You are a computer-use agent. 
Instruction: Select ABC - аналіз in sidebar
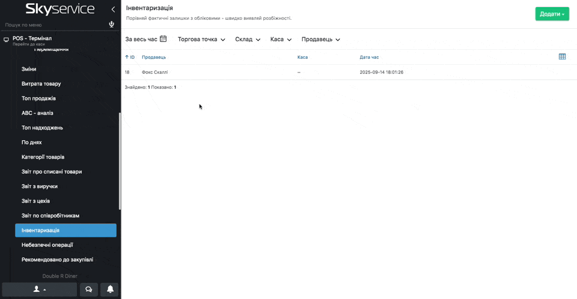[37, 113]
